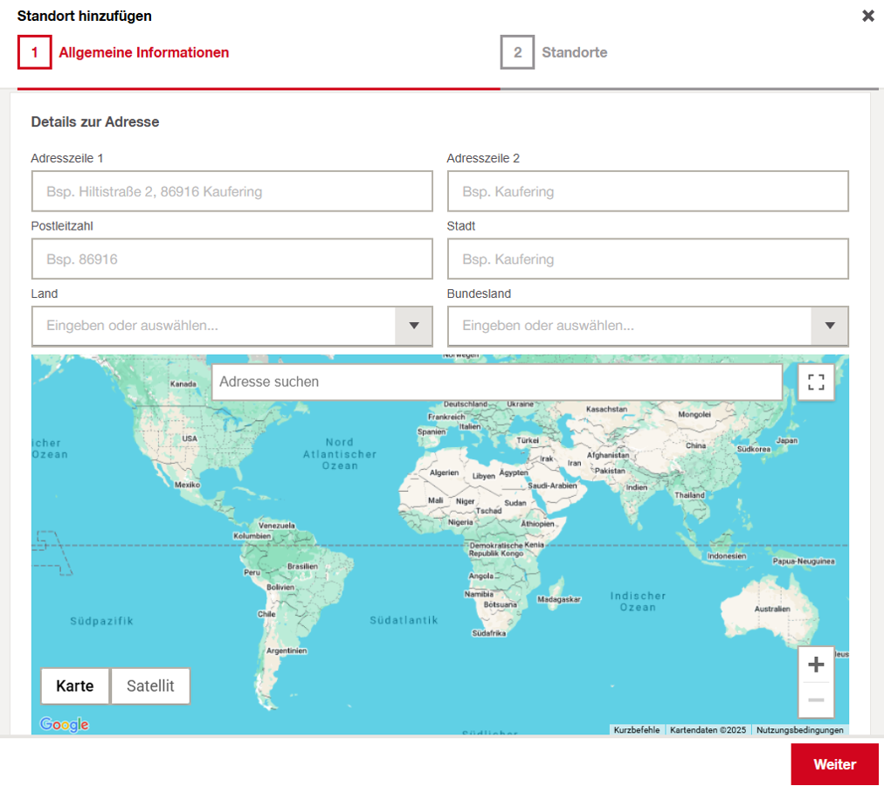The height and width of the screenshot is (786, 884).
Task: Click Kasachstan label on the map
Action: point(606,409)
